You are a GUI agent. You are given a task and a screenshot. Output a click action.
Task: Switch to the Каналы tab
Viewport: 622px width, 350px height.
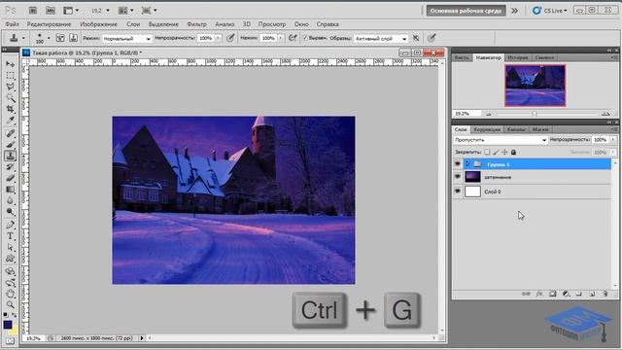[516, 129]
